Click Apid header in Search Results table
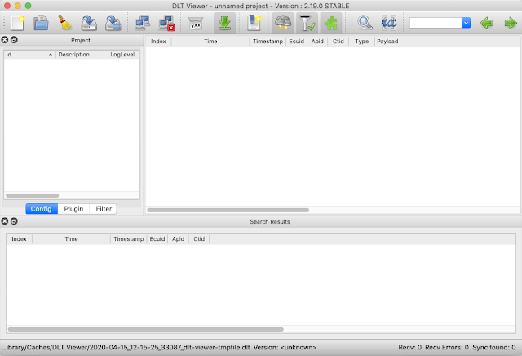This screenshot has width=522, height=356. pyautogui.click(x=178, y=239)
